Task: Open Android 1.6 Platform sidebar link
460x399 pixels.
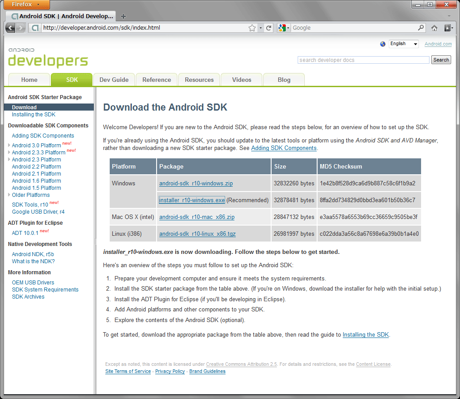Action: [x=36, y=181]
